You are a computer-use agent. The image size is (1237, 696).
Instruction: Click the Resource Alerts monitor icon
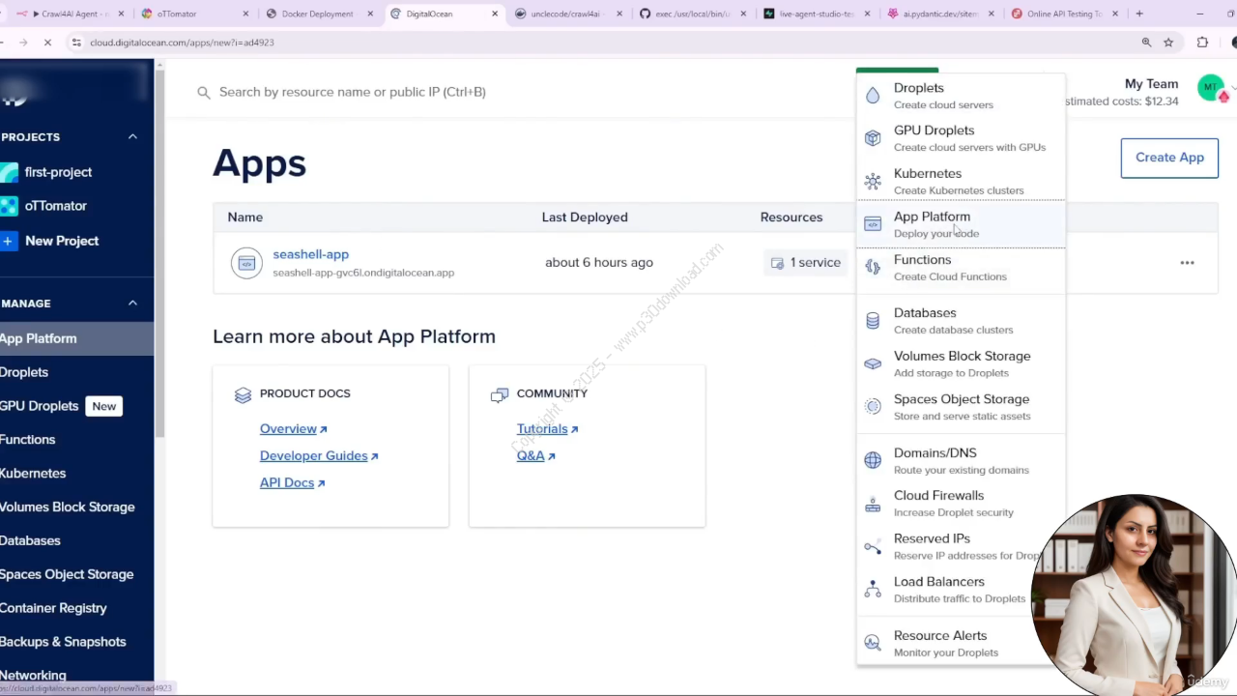click(x=873, y=643)
